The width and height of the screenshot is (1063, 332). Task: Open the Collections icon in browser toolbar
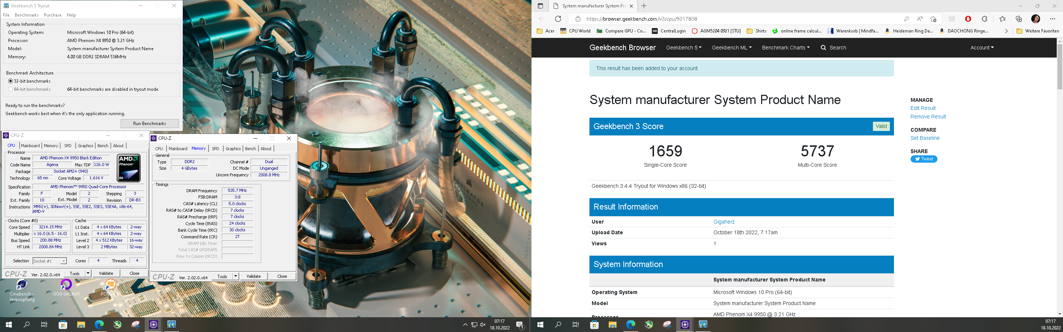pyautogui.click(x=1018, y=18)
